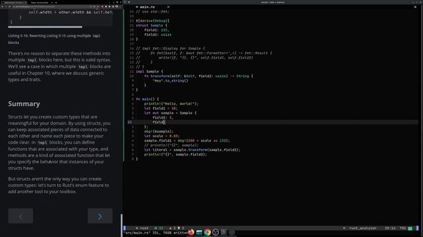Click the '#[derive(Debug)]' line
This screenshot has height=237, width=423.
click(153, 20)
